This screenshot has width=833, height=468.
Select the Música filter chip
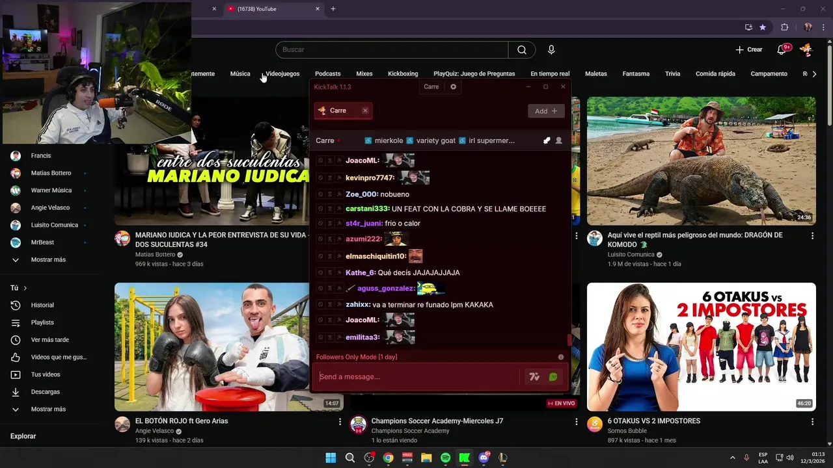[240, 73]
